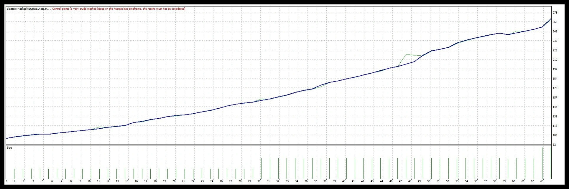Select the 11 marker on the horizontal axis
The image size is (569, 189).
tap(98, 181)
